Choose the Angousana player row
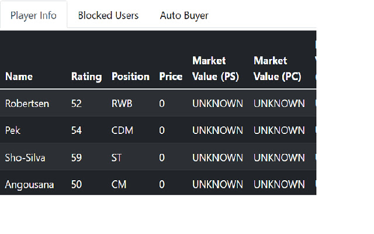The height and width of the screenshot is (234, 374). pos(29,185)
